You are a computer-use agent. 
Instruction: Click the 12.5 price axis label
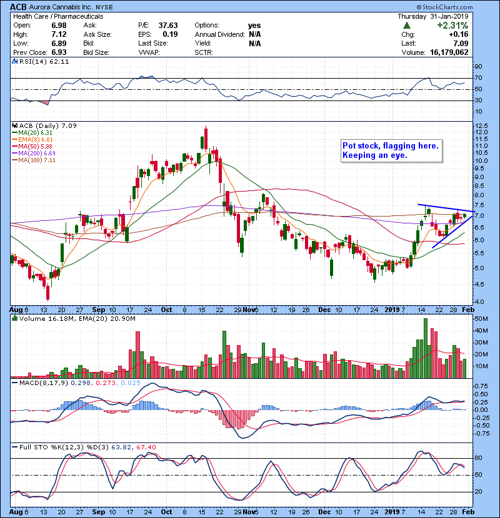(x=481, y=126)
